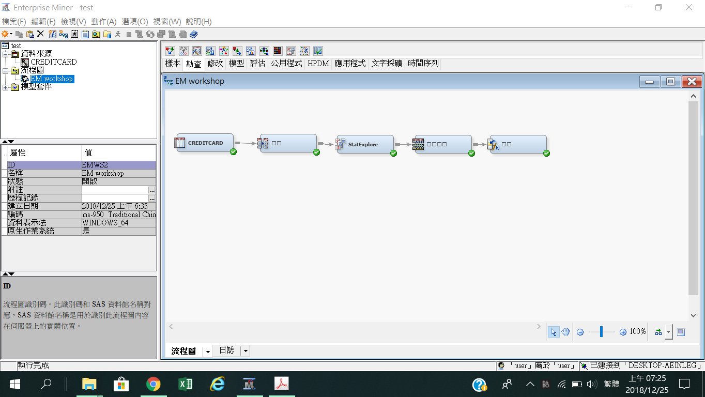The image size is (705, 397).
Task: Switch to the 時間序列 tab
Action: point(423,64)
